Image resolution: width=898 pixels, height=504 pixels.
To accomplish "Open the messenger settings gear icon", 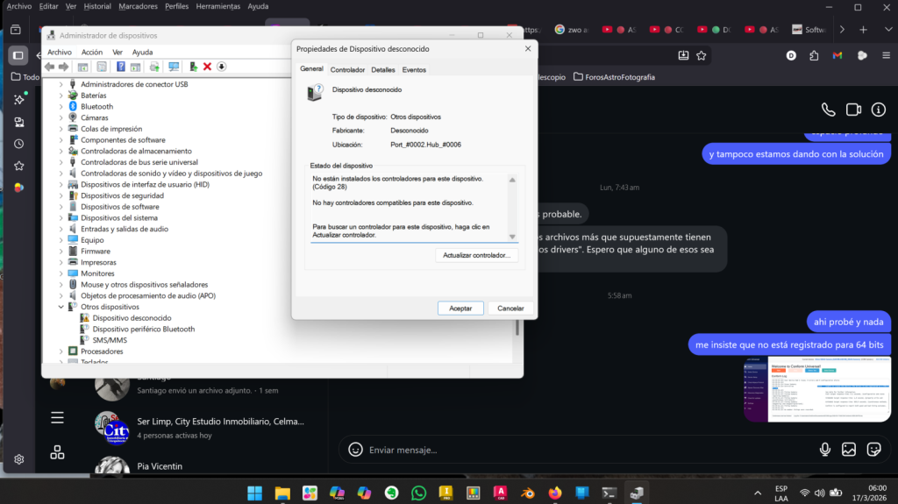I will point(19,459).
